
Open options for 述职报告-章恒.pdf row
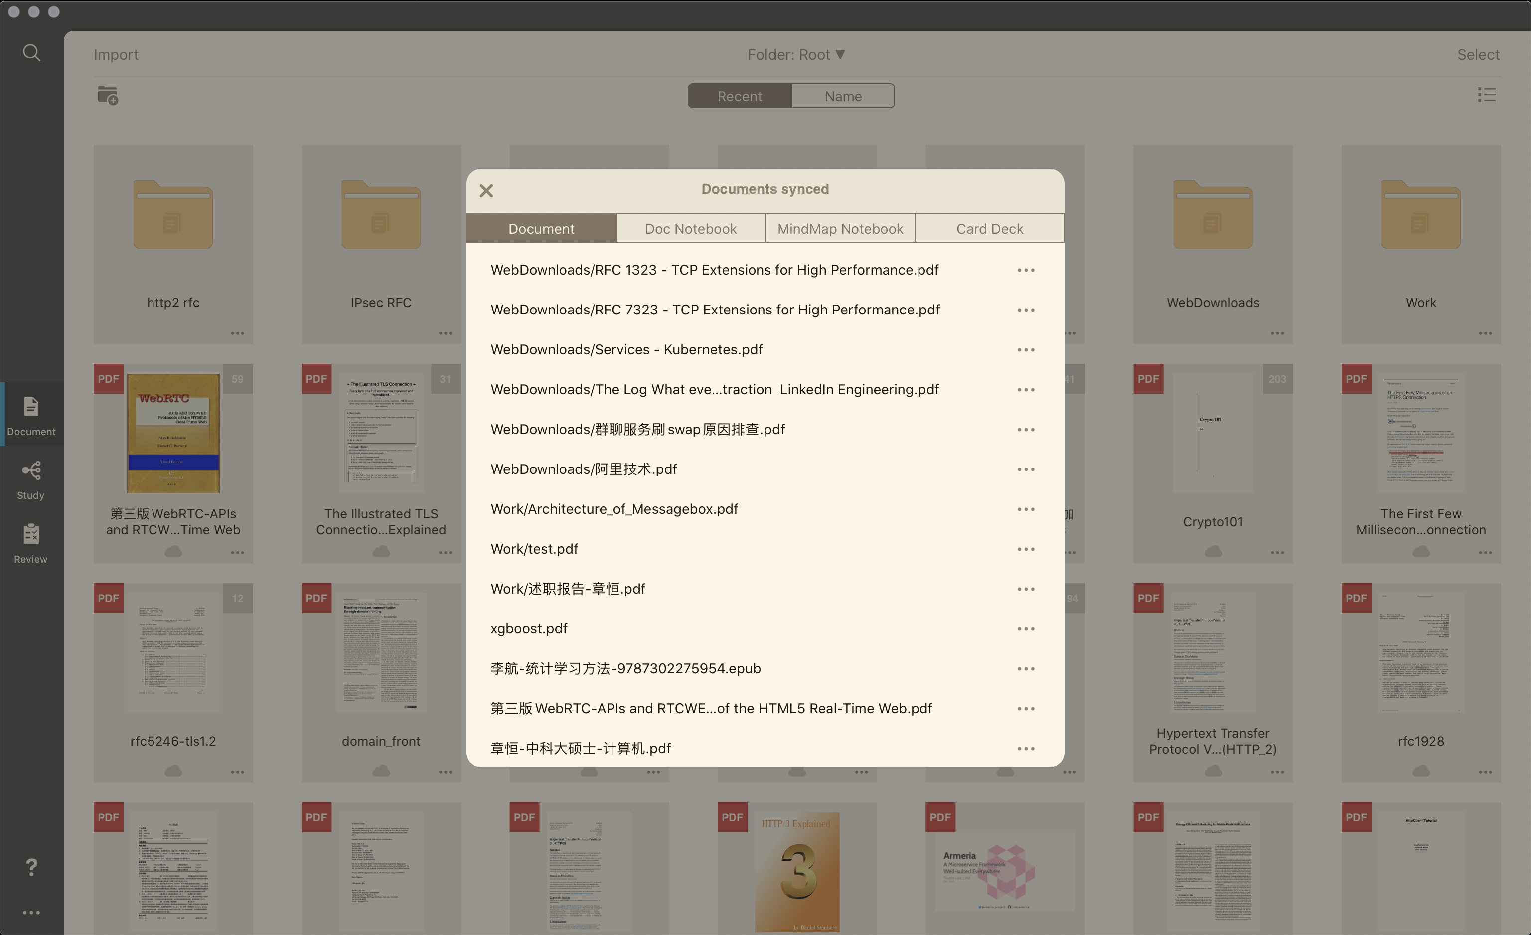[1026, 589]
